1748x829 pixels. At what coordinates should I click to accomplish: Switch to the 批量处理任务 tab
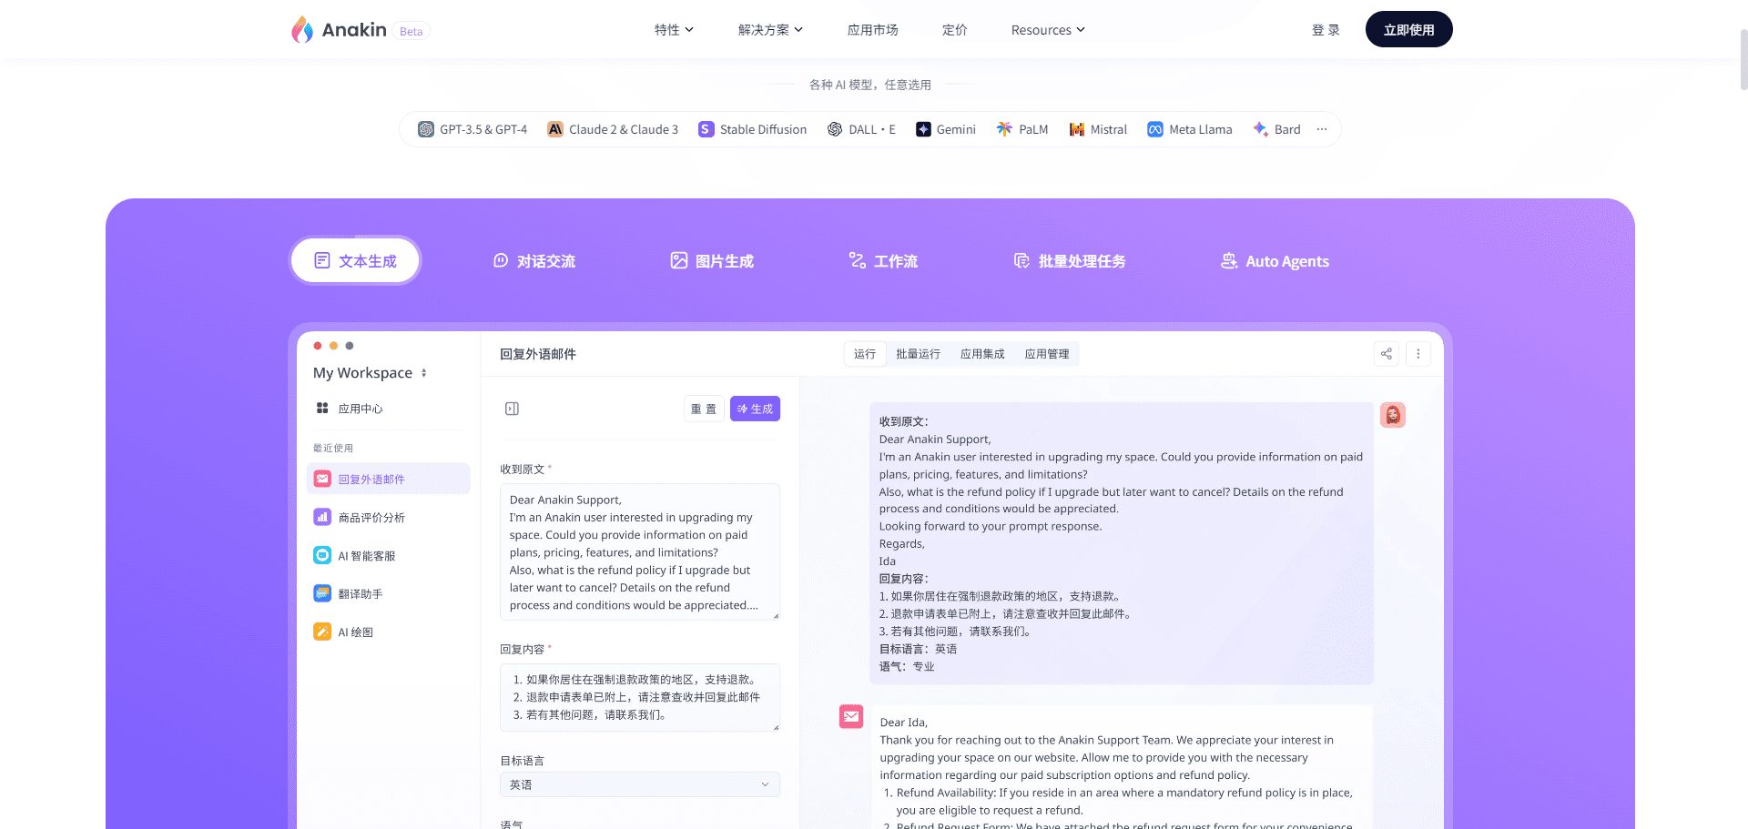[1069, 261]
